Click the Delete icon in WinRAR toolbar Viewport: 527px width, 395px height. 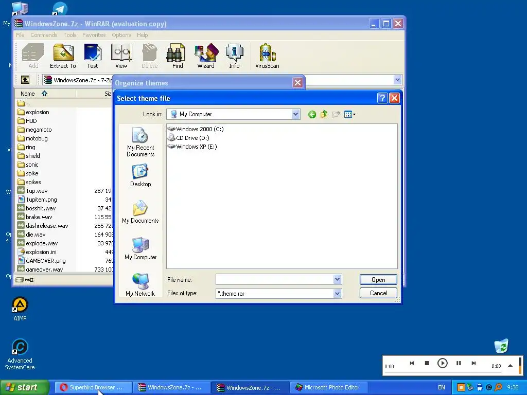pyautogui.click(x=150, y=57)
